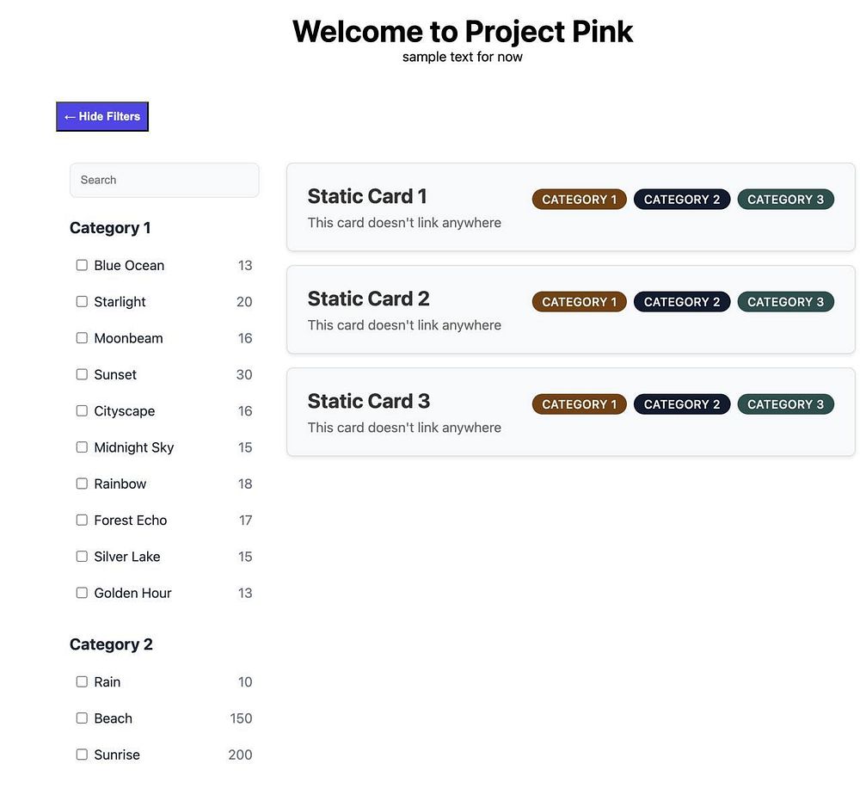Tick the Moonbeam checkbox
This screenshot has width=860, height=801.
tap(82, 338)
